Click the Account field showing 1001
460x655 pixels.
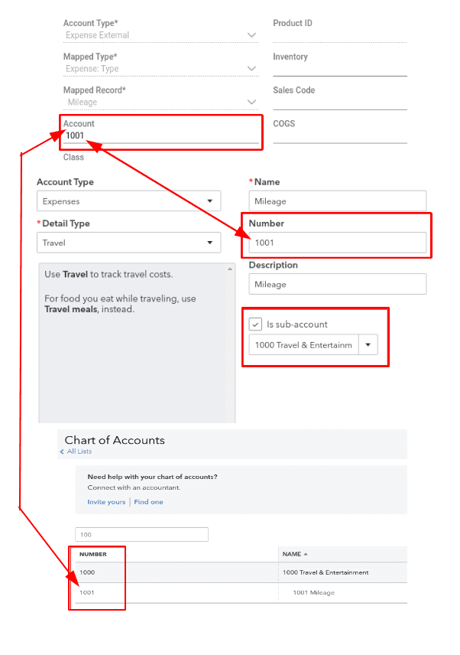tap(160, 136)
